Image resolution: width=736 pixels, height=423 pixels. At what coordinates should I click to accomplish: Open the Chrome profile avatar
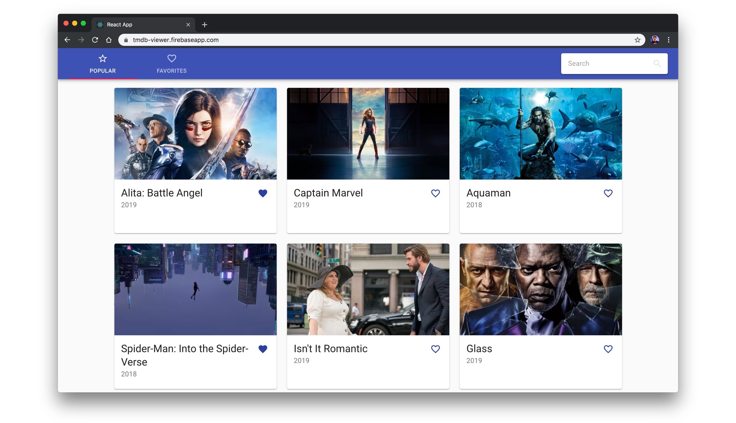(655, 40)
